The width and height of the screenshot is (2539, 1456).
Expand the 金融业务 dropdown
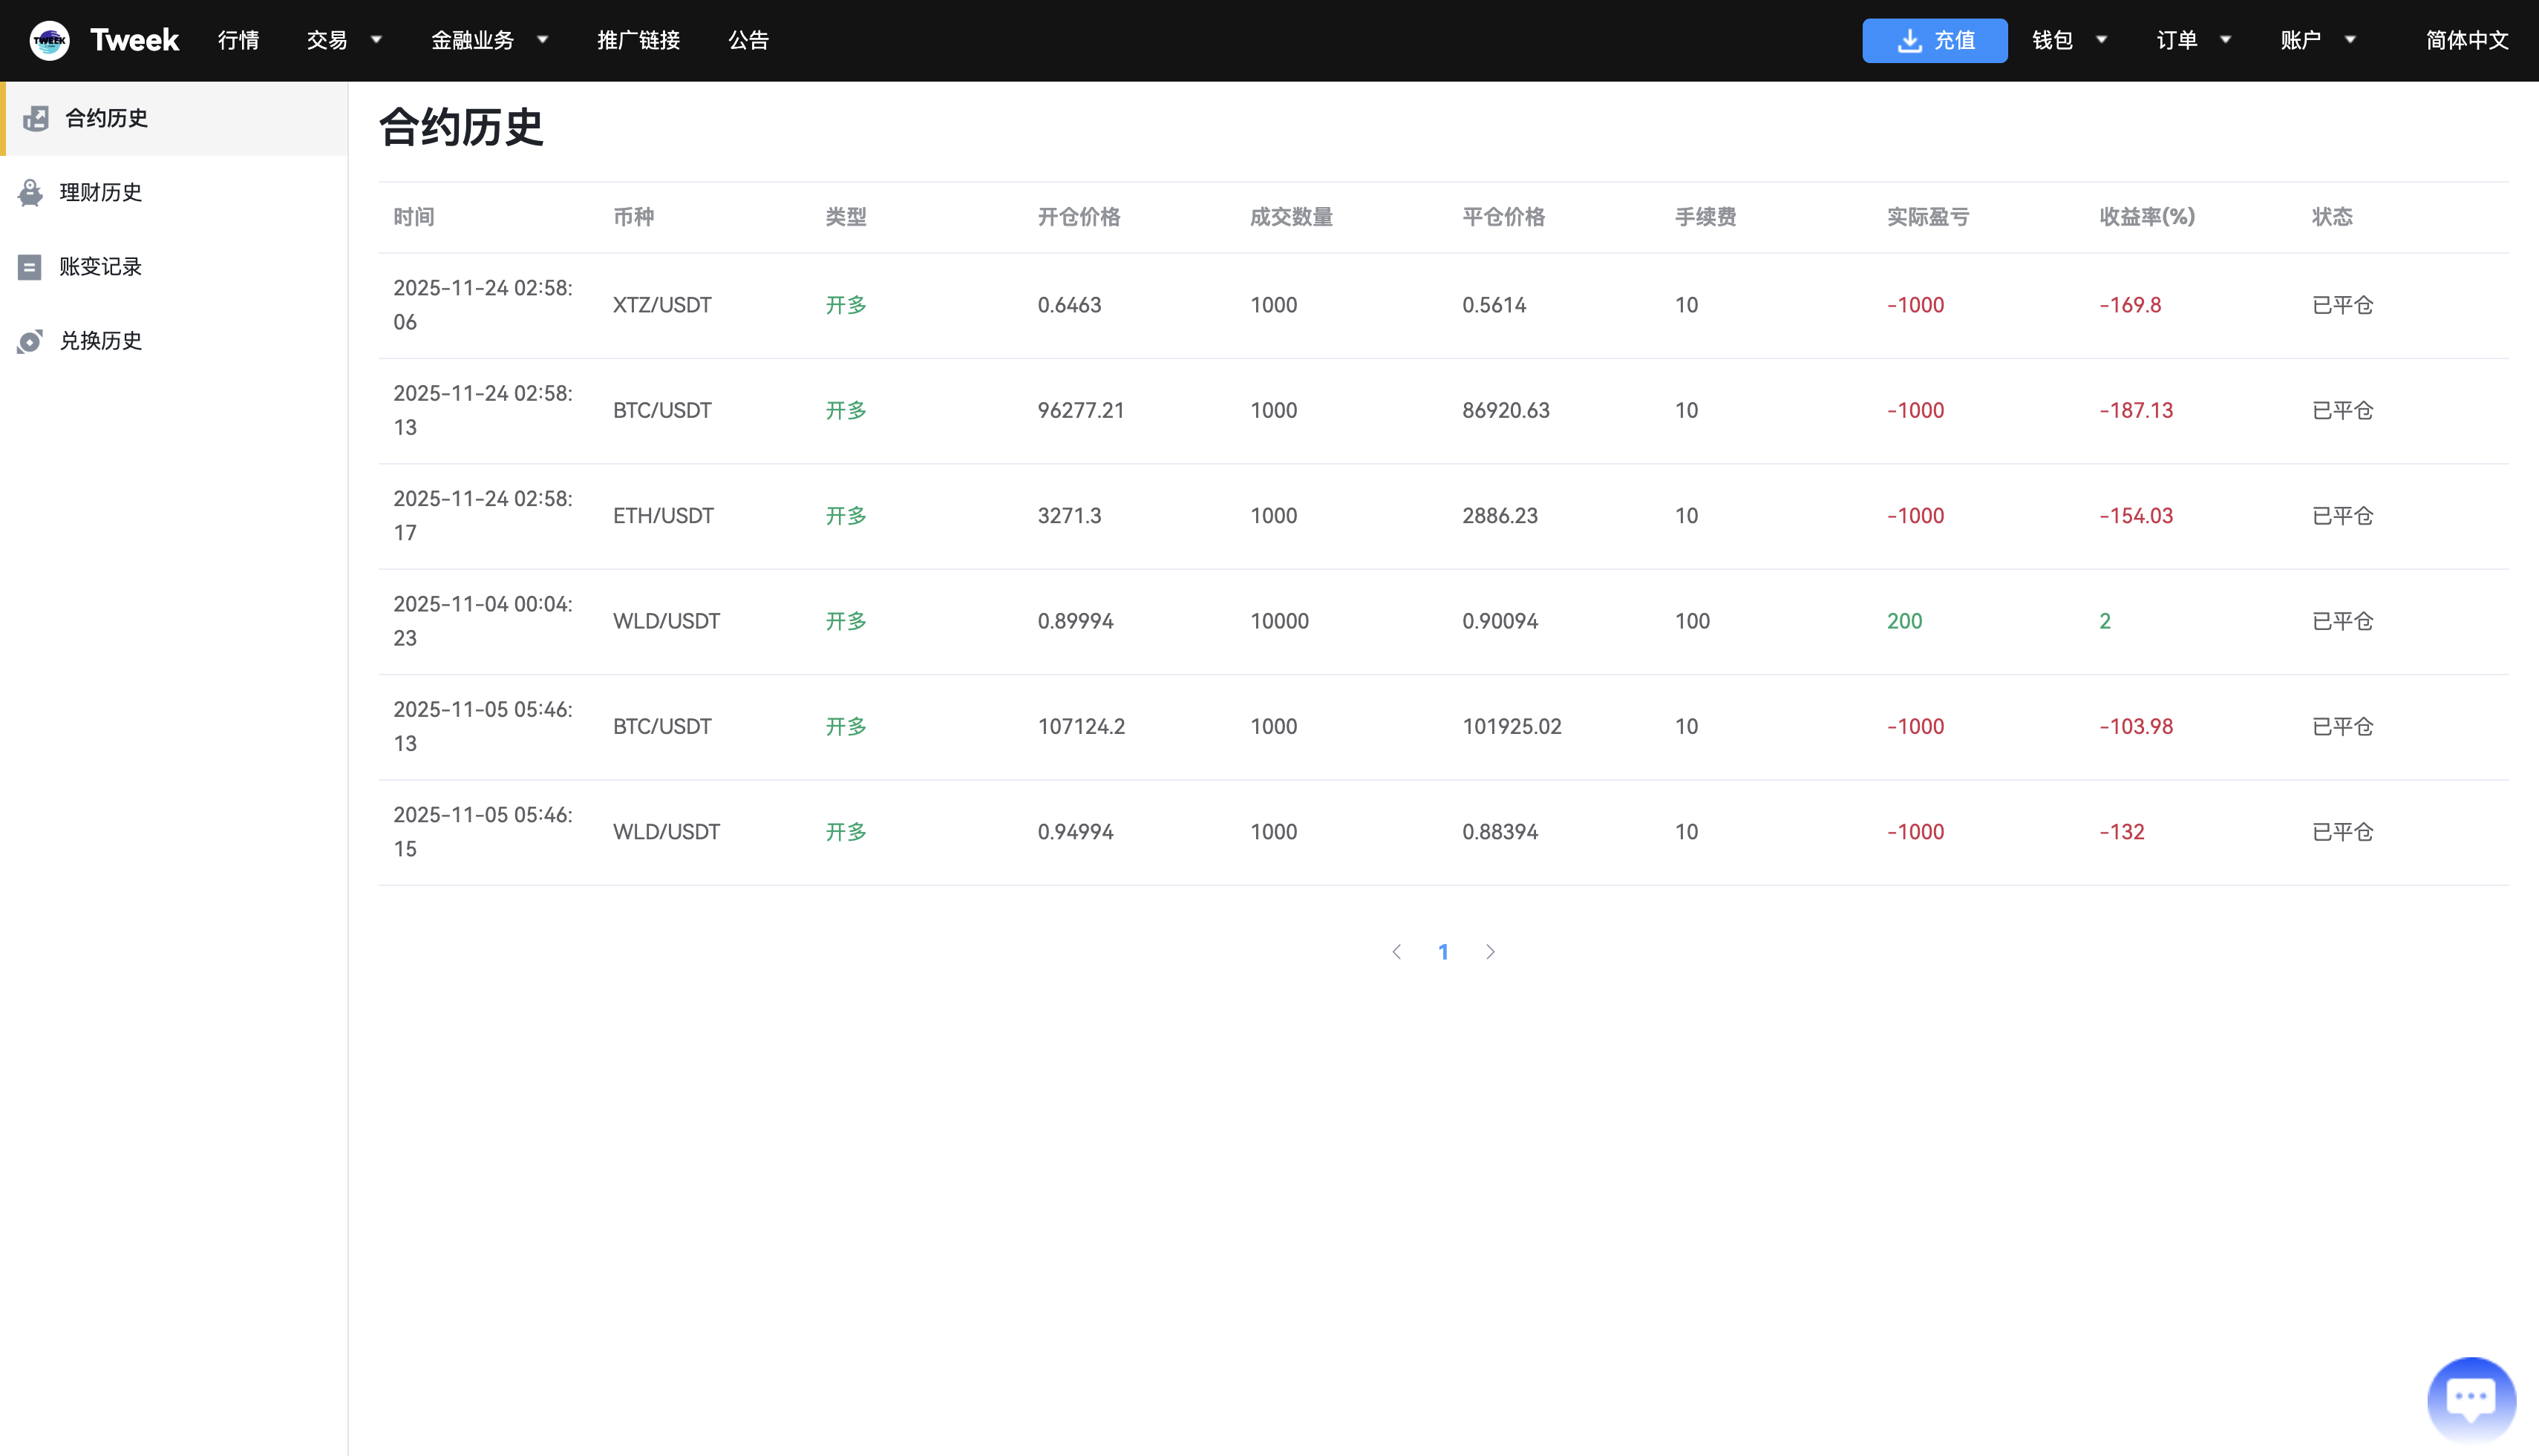(489, 40)
